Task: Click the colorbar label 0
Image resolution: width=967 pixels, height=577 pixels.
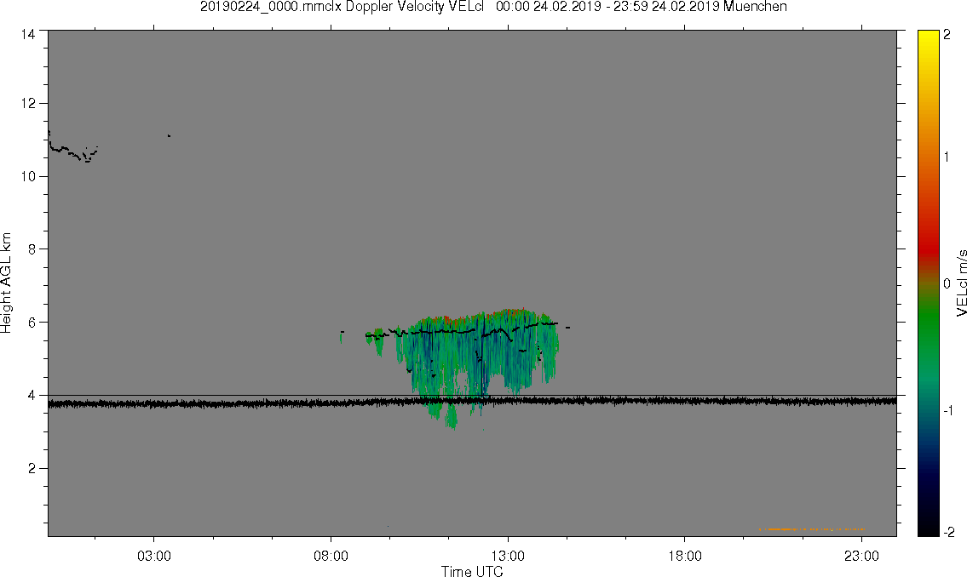Action: click(x=947, y=283)
